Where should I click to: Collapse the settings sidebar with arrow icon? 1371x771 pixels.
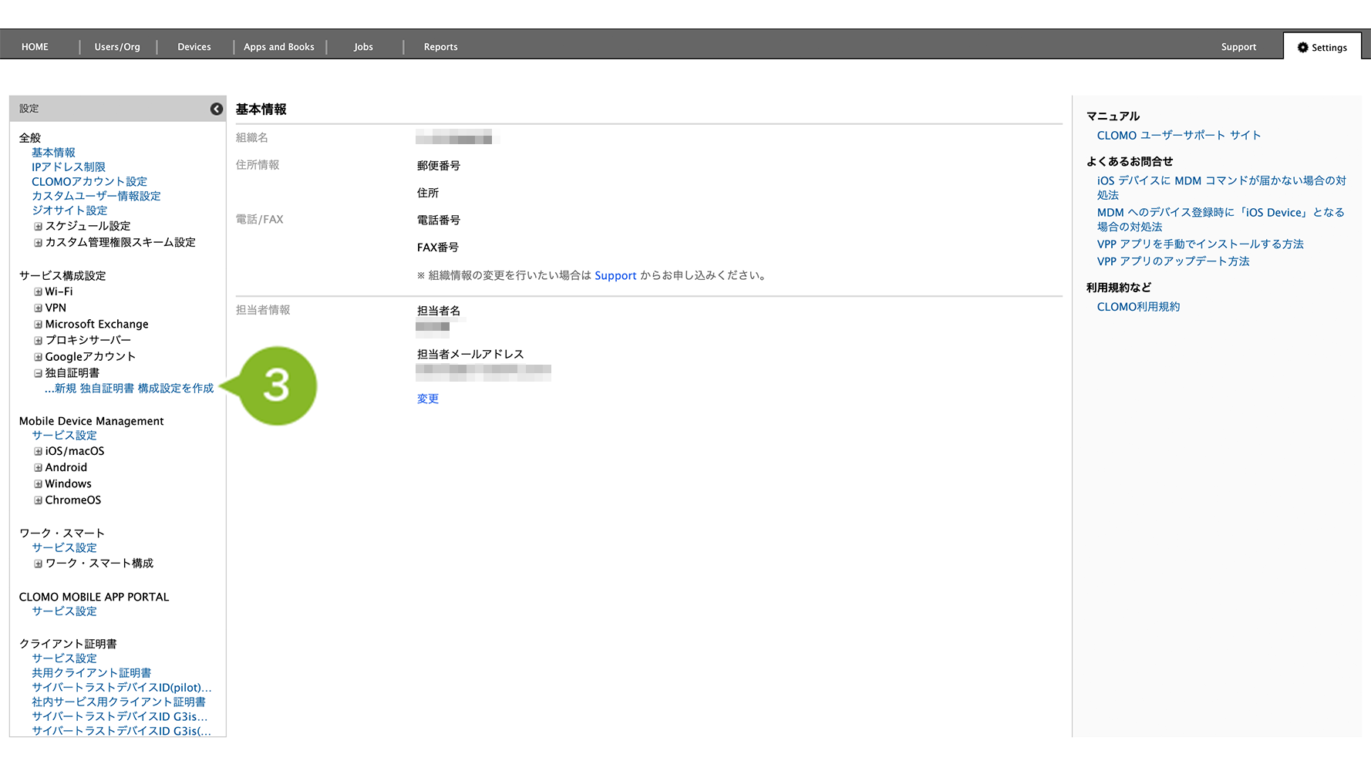point(217,109)
